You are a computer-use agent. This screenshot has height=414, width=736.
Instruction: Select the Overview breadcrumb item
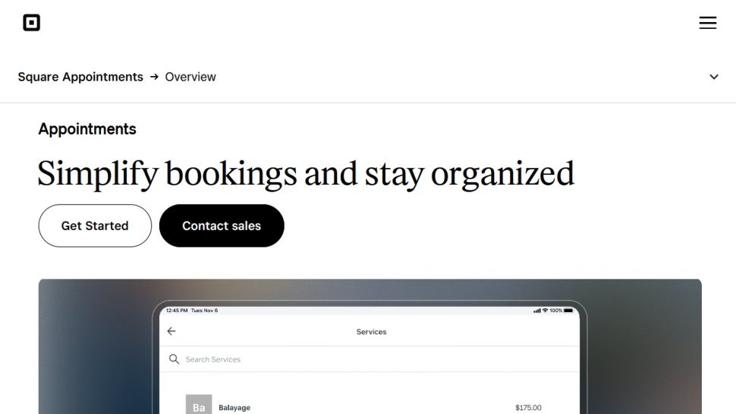click(x=190, y=77)
